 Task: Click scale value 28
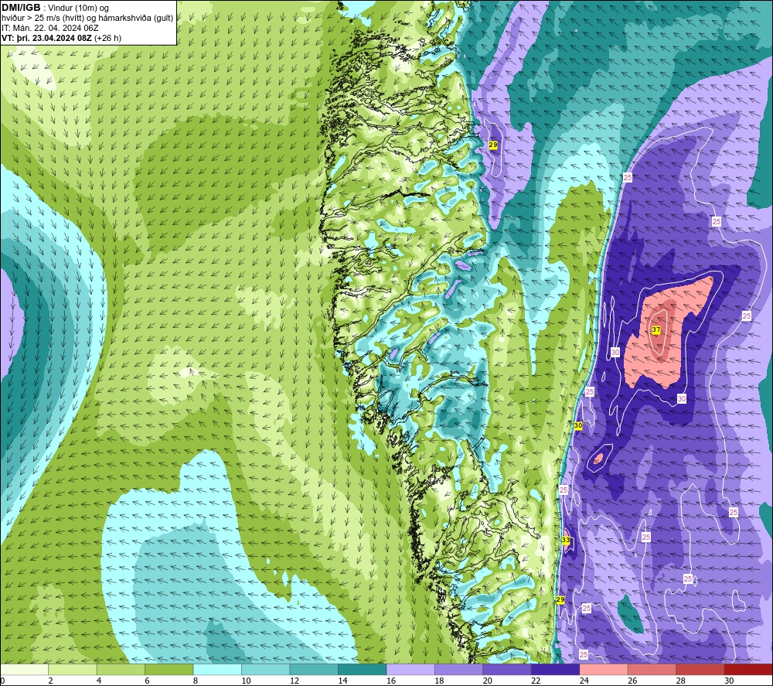point(681,681)
